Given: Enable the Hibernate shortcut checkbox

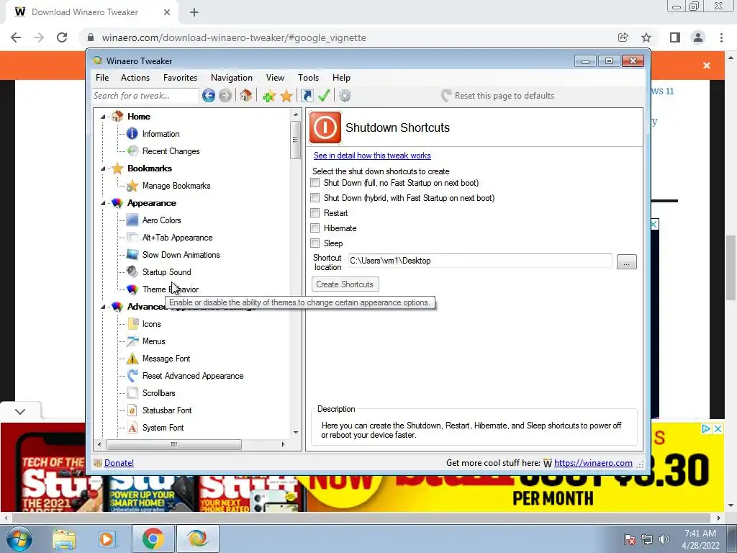Looking at the screenshot, I should tap(315, 228).
